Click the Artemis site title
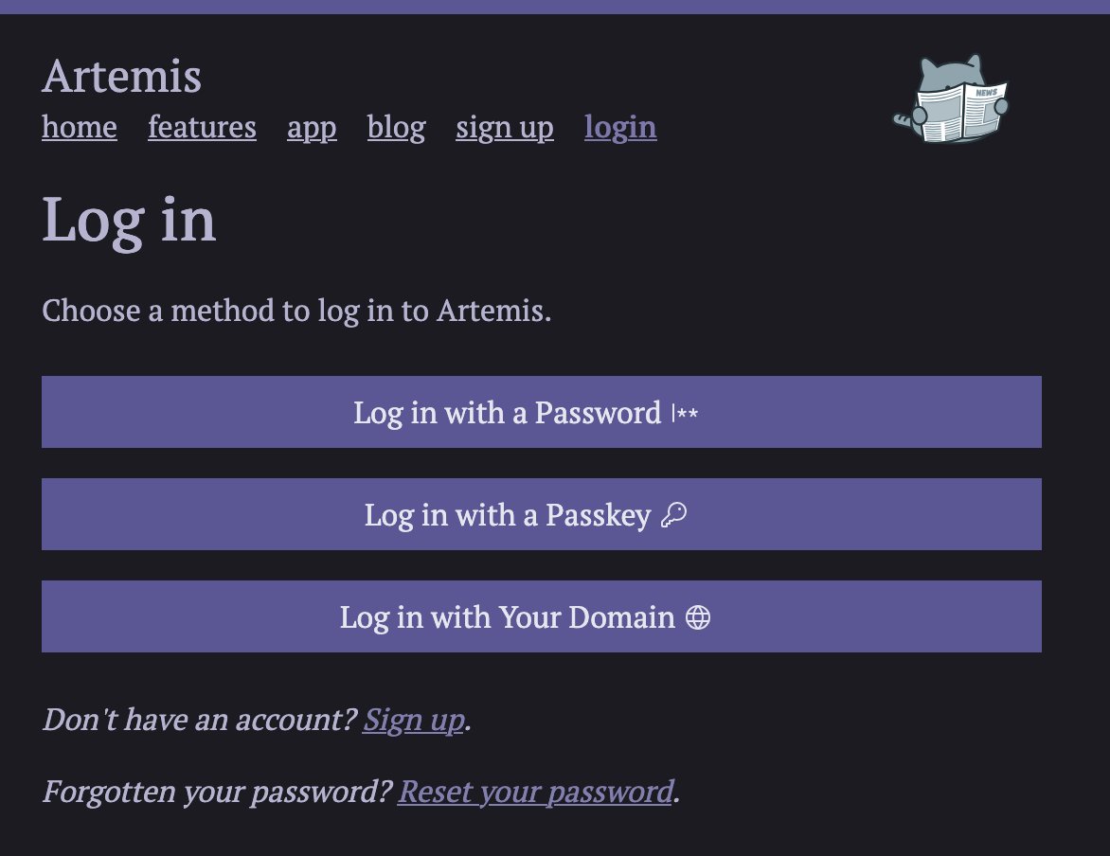Image resolution: width=1110 pixels, height=856 pixels. 122,78
